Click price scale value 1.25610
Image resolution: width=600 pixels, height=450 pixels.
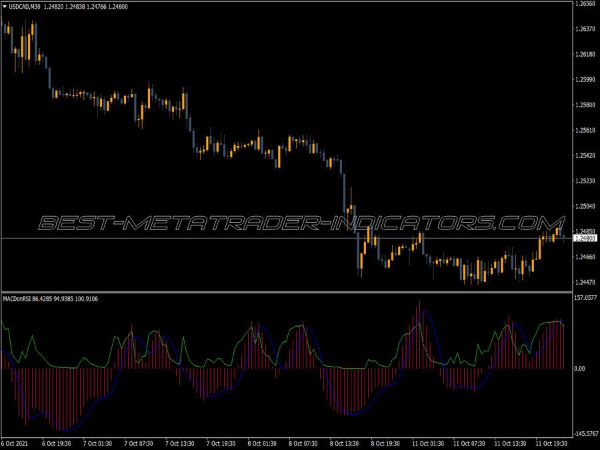(x=585, y=131)
